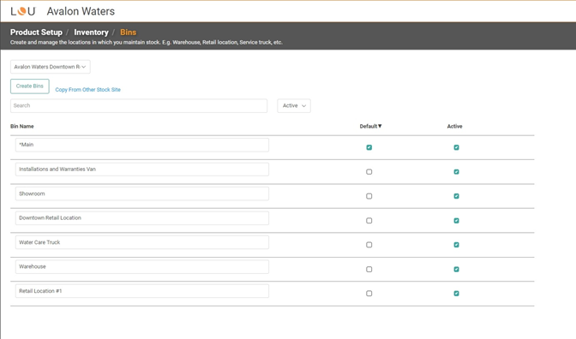Screen dimensions: 576x339
Task: Uncheck Active for Retail Location #1
Action: click(456, 294)
